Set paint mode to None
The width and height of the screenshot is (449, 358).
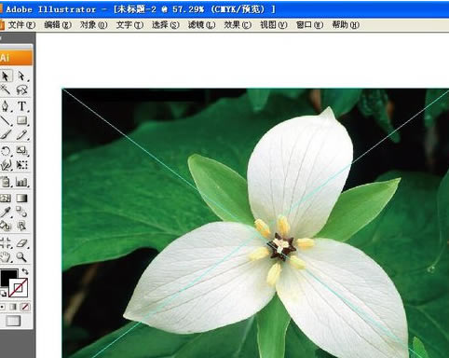pyautogui.click(x=25, y=307)
